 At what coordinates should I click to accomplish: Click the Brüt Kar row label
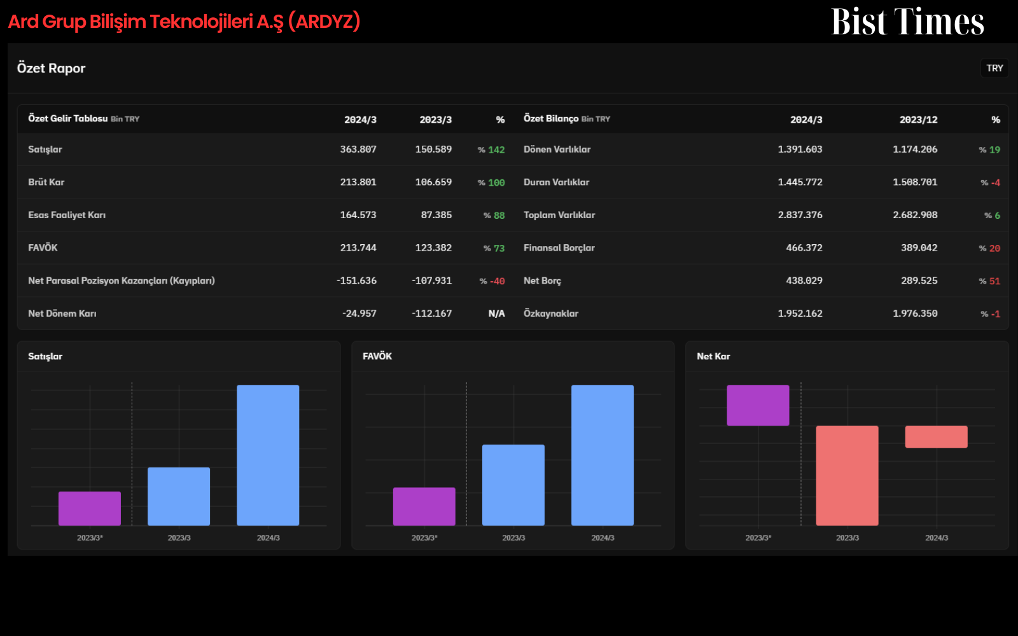tap(46, 182)
